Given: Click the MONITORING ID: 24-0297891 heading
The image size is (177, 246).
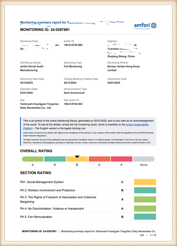Looking at the screenshot, I should pyautogui.click(x=45, y=30).
